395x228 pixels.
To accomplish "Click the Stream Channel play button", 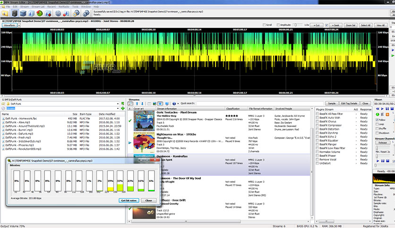I will click(378, 161).
